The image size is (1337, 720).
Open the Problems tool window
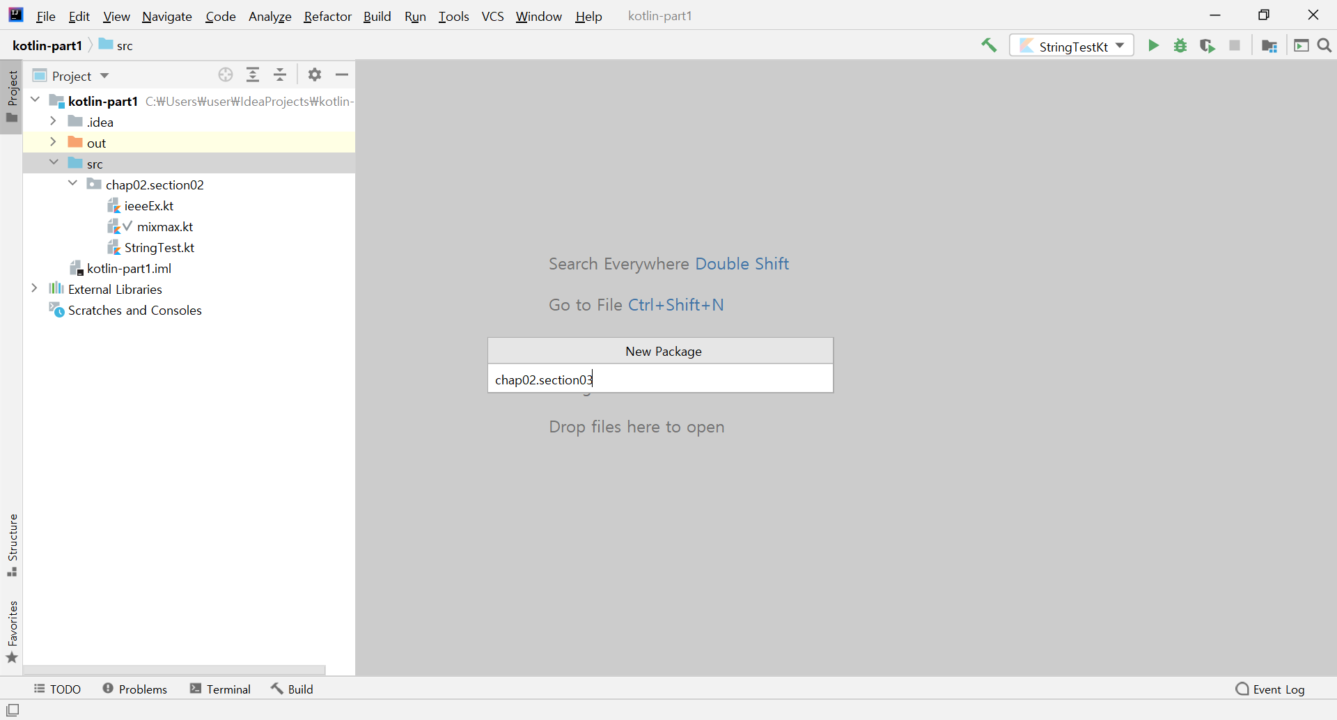click(135, 689)
